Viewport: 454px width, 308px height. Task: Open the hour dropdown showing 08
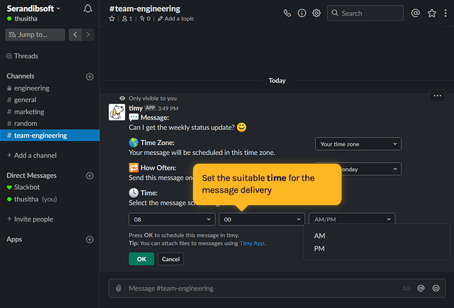tap(172, 219)
